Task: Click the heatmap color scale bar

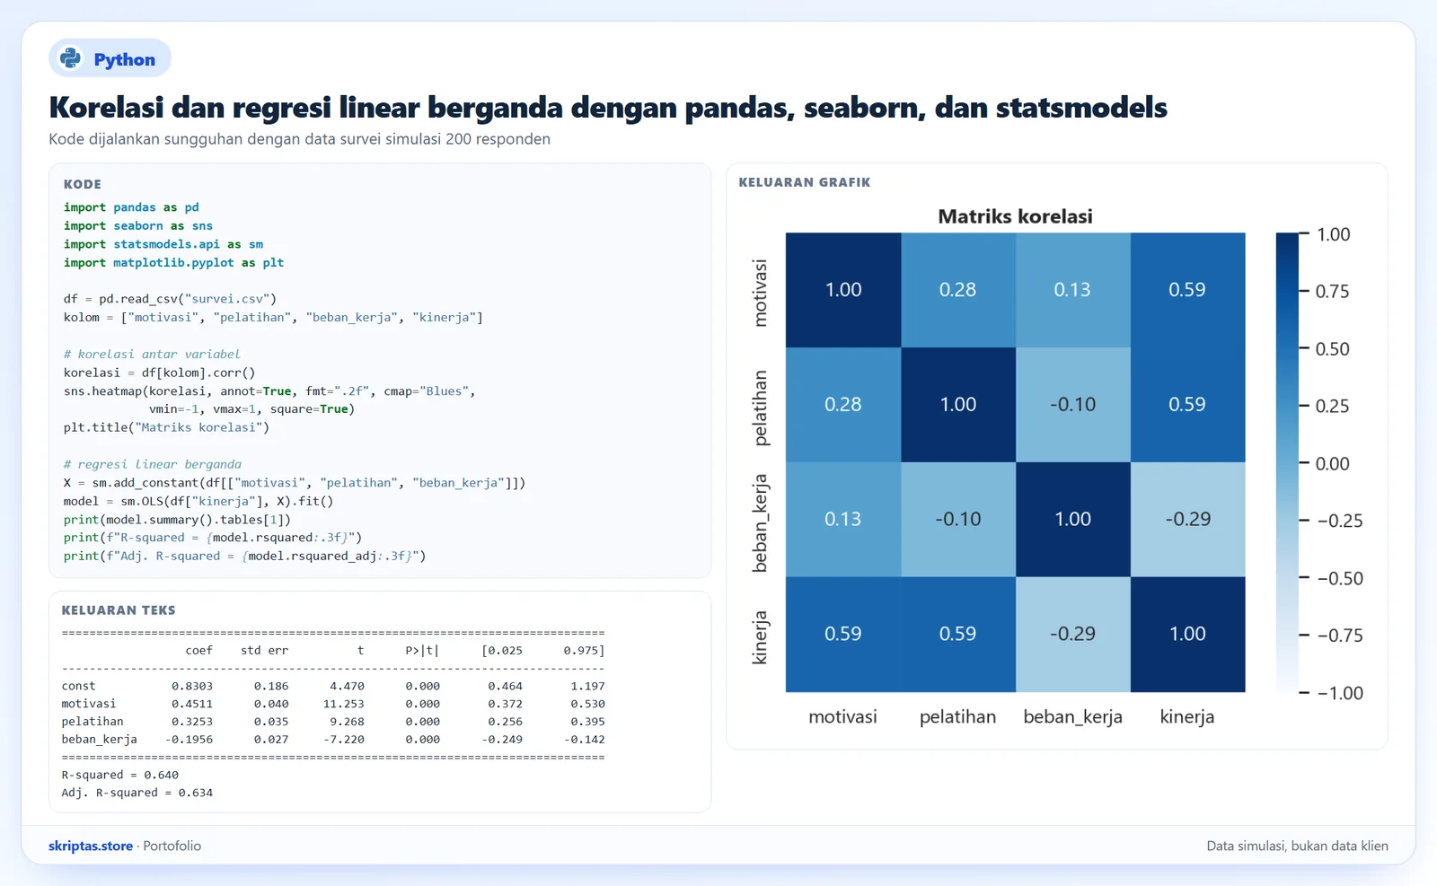Action: 1287,462
